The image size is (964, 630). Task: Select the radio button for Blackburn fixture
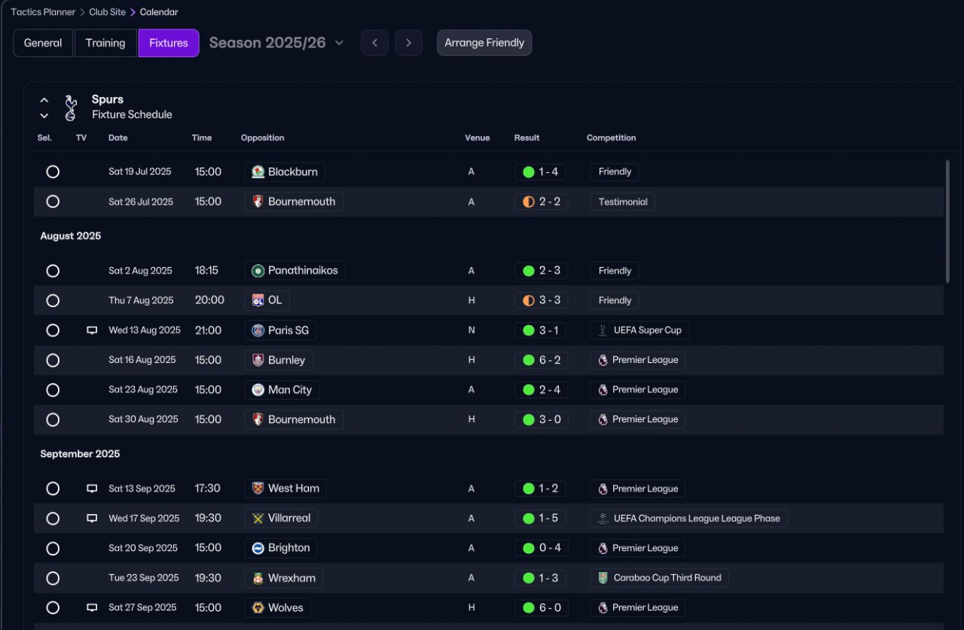click(53, 172)
